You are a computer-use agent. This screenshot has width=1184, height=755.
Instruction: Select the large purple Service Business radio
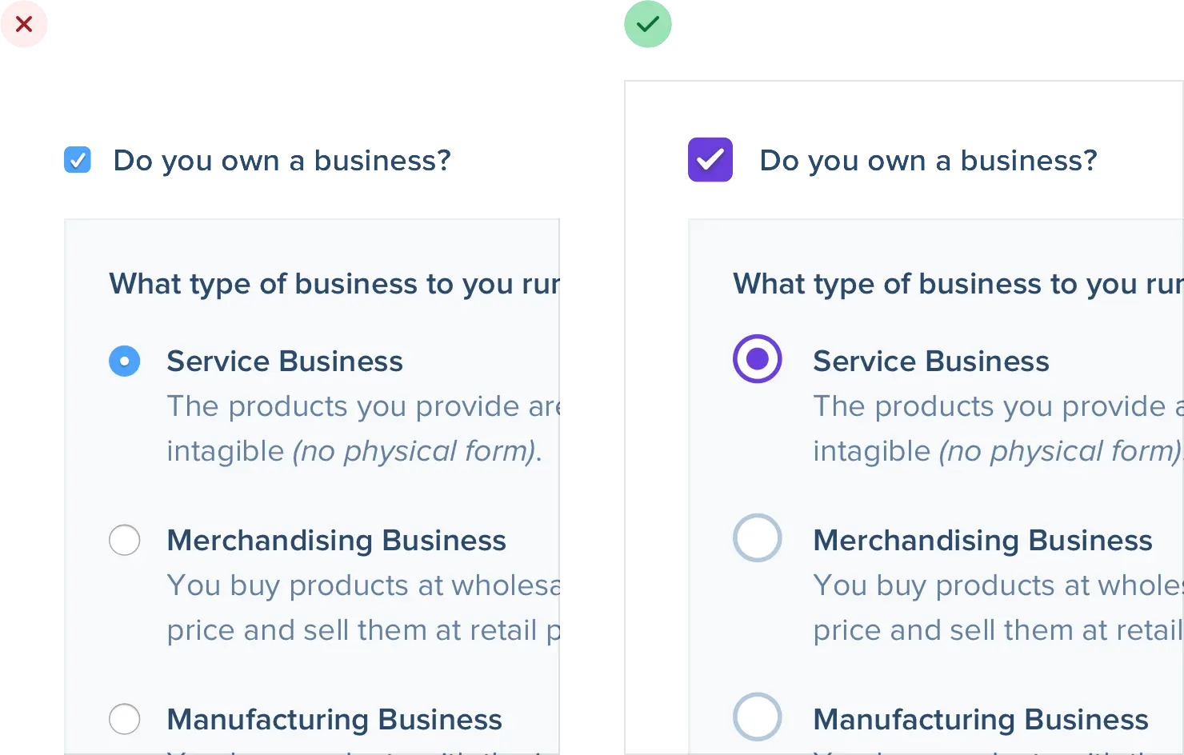[x=757, y=359]
